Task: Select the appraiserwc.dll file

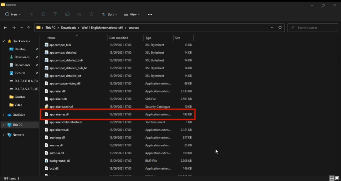Action: (x=118, y=130)
